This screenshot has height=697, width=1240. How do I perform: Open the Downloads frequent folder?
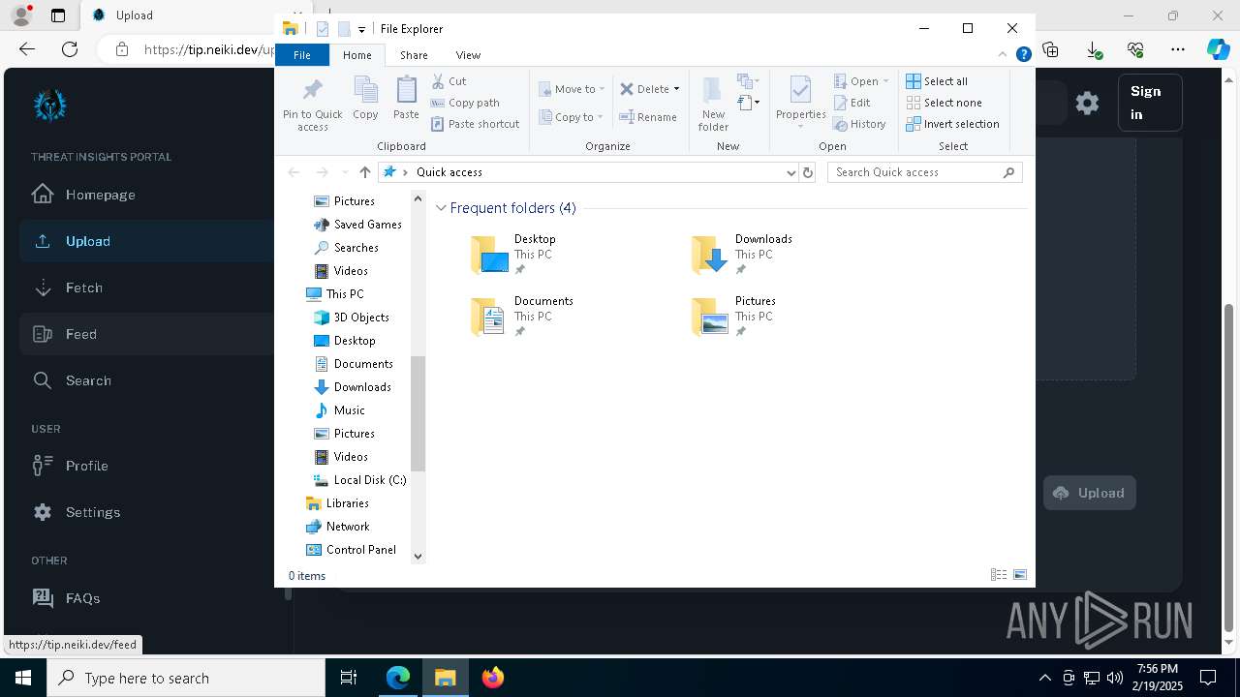(742, 255)
